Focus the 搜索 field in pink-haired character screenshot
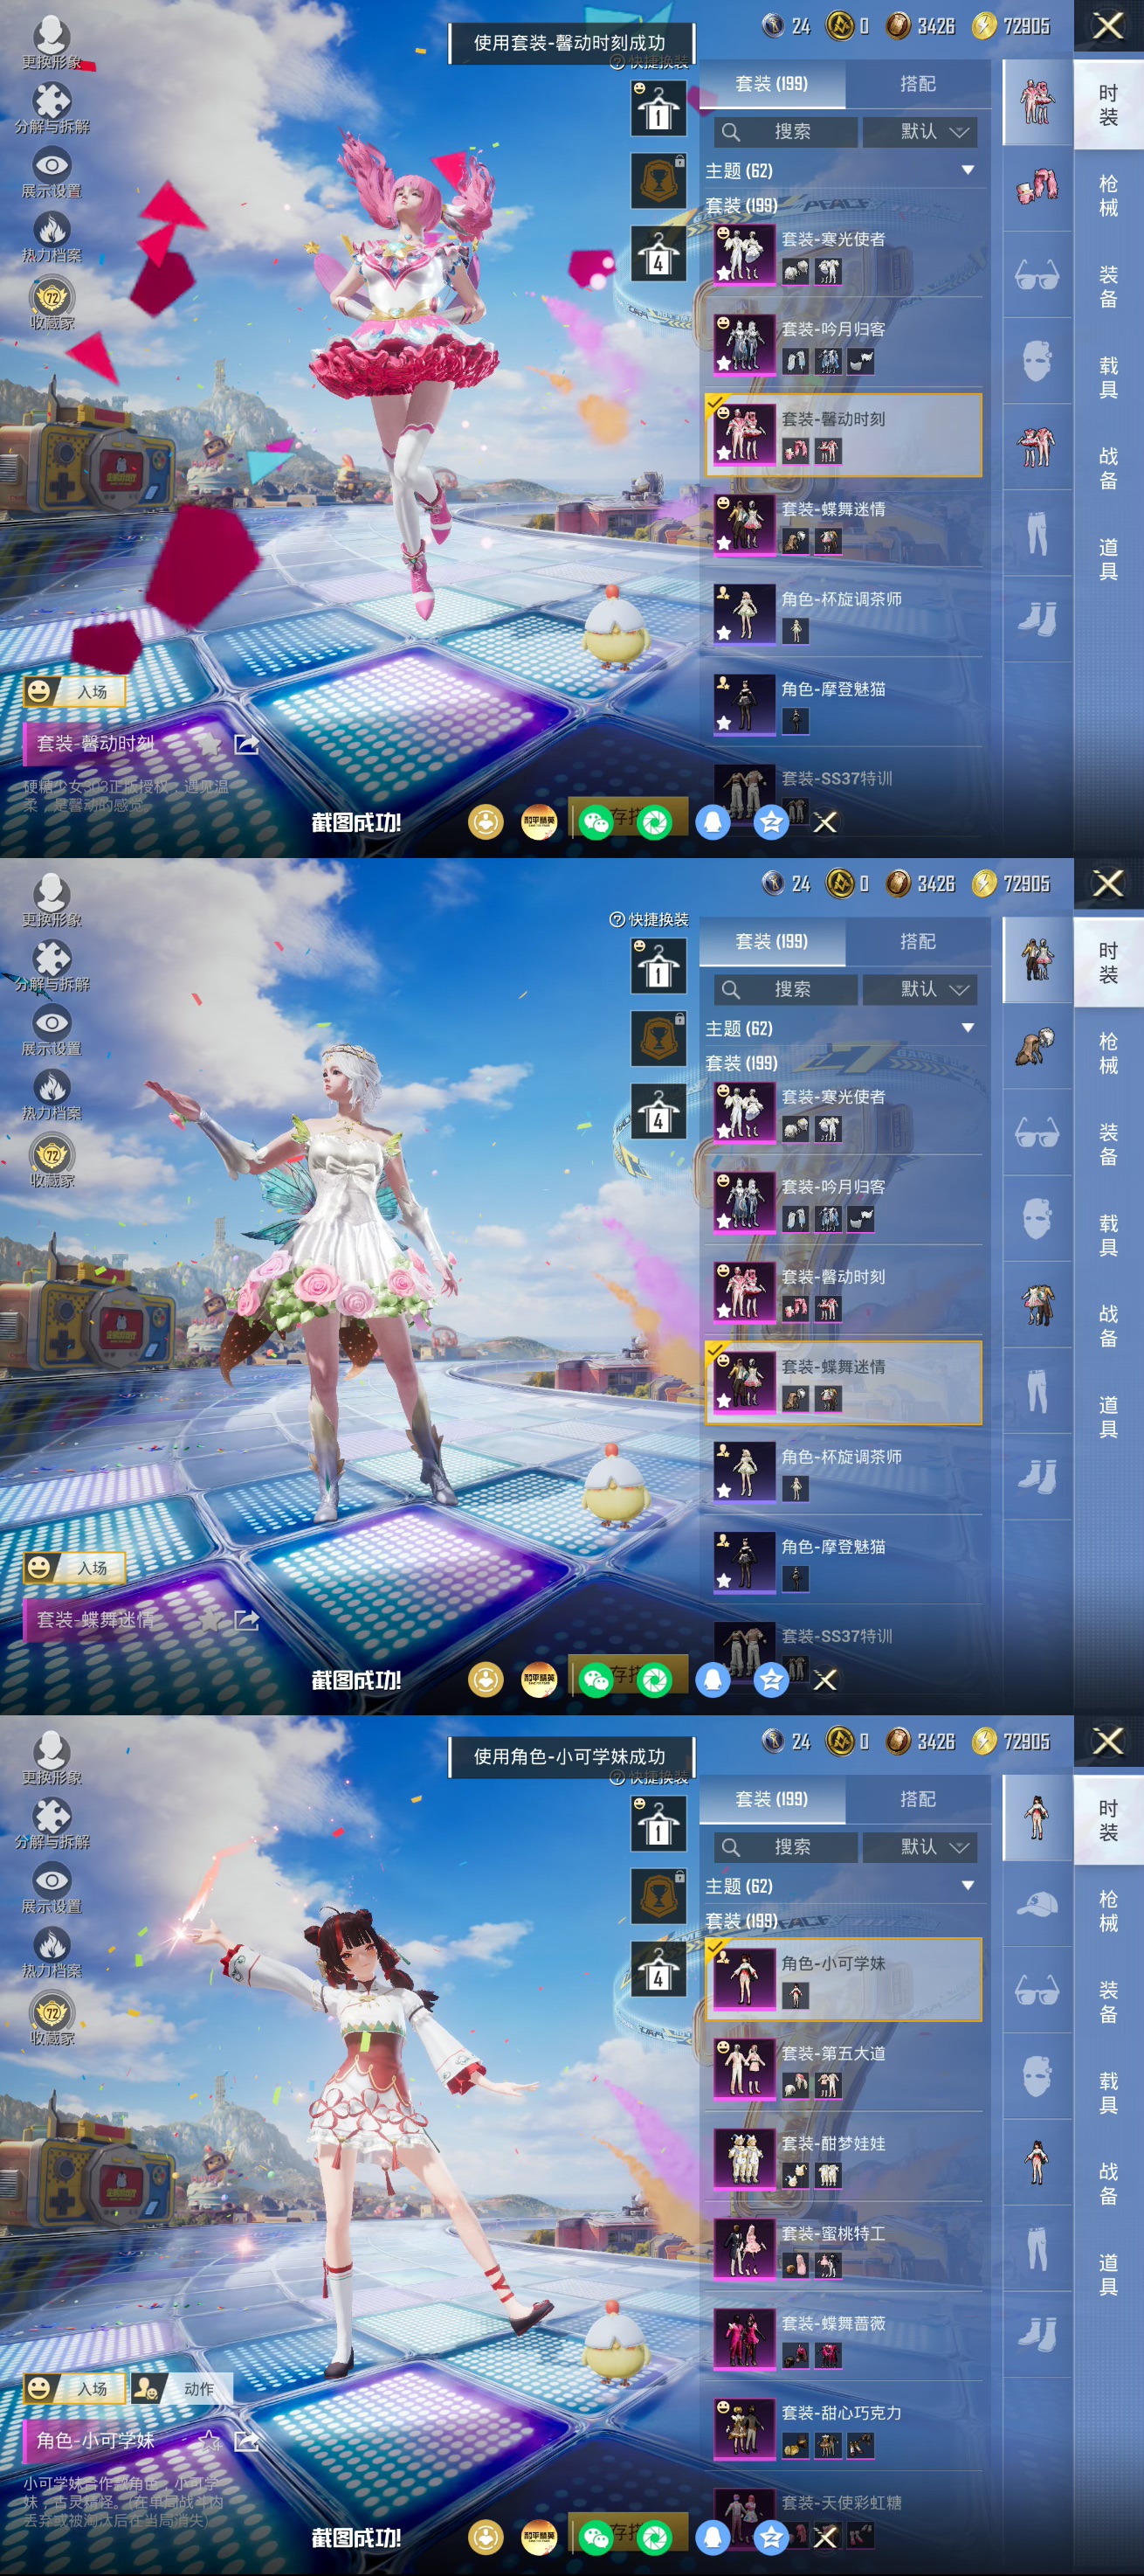Viewport: 1144px width, 2576px height. (x=785, y=132)
